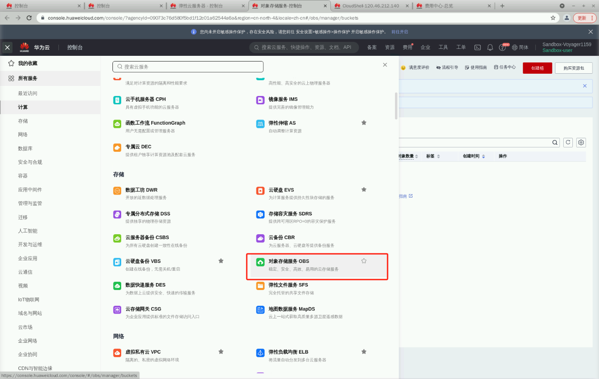Open 云存储网关 CSG icon

coord(117,310)
